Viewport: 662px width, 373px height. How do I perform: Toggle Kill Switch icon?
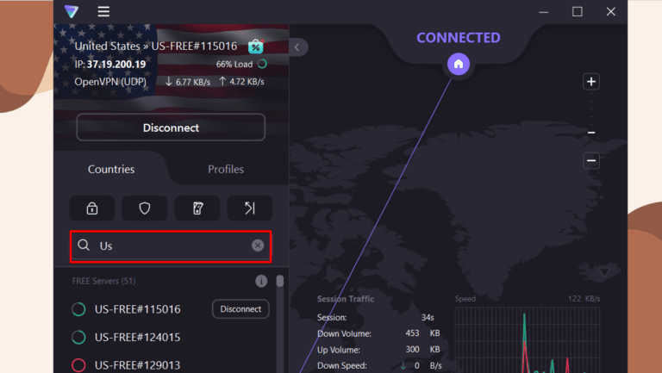pyautogui.click(x=197, y=208)
